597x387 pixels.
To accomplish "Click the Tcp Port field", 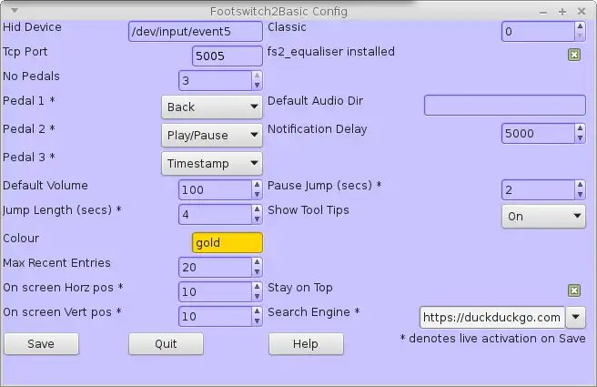I will coord(228,56).
